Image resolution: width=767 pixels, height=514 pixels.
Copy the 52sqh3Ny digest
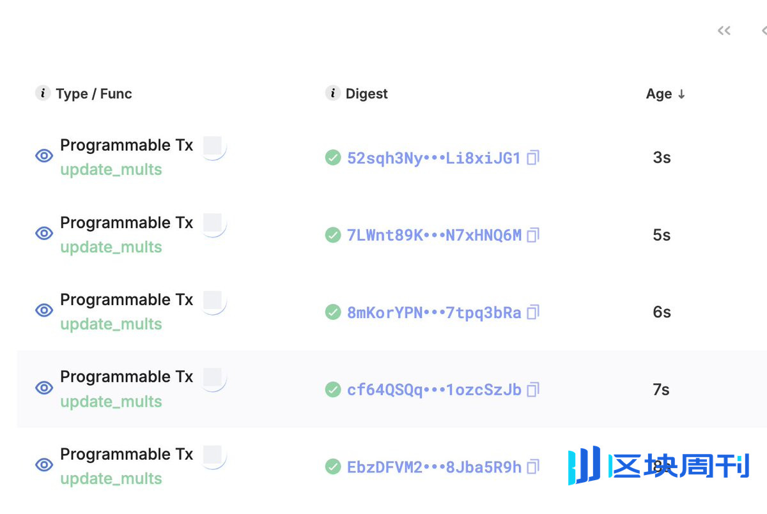click(x=533, y=157)
